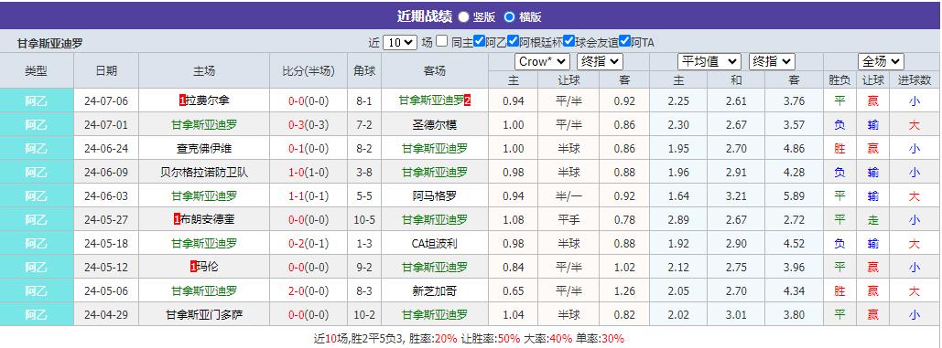942x348 pixels.
Task: Click average draw odds 3.21
Action: click(736, 195)
